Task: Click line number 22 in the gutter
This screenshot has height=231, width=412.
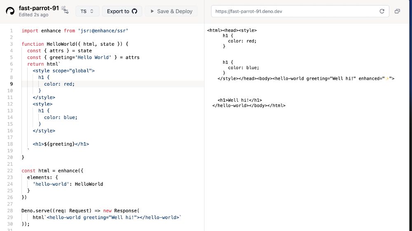Action: (10, 170)
